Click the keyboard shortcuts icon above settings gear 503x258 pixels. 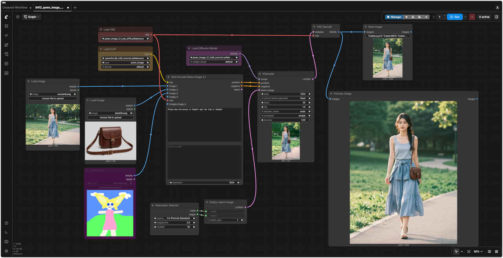[6, 242]
